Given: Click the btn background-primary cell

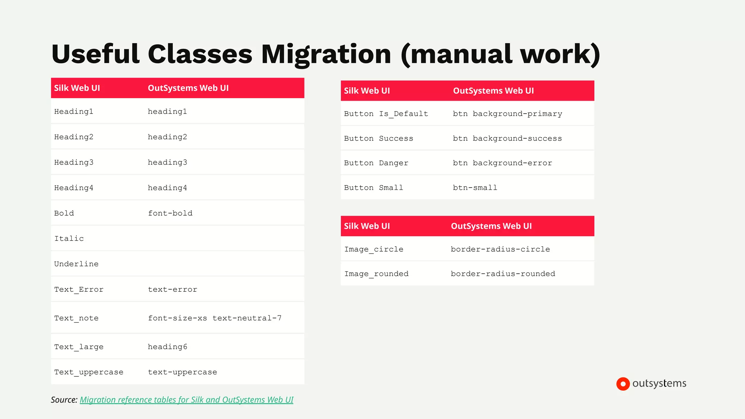Looking at the screenshot, I should [x=507, y=114].
